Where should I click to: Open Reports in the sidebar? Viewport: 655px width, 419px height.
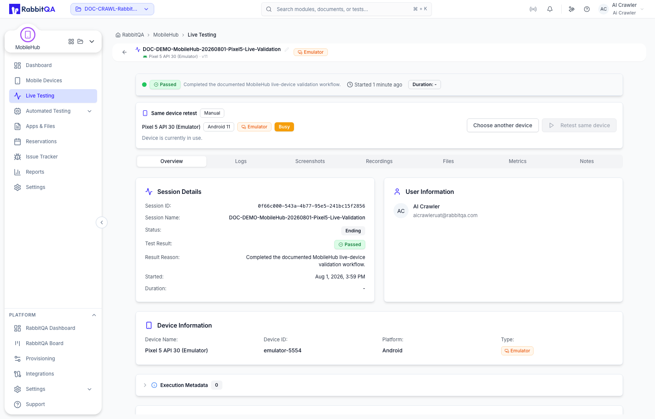pos(53,172)
